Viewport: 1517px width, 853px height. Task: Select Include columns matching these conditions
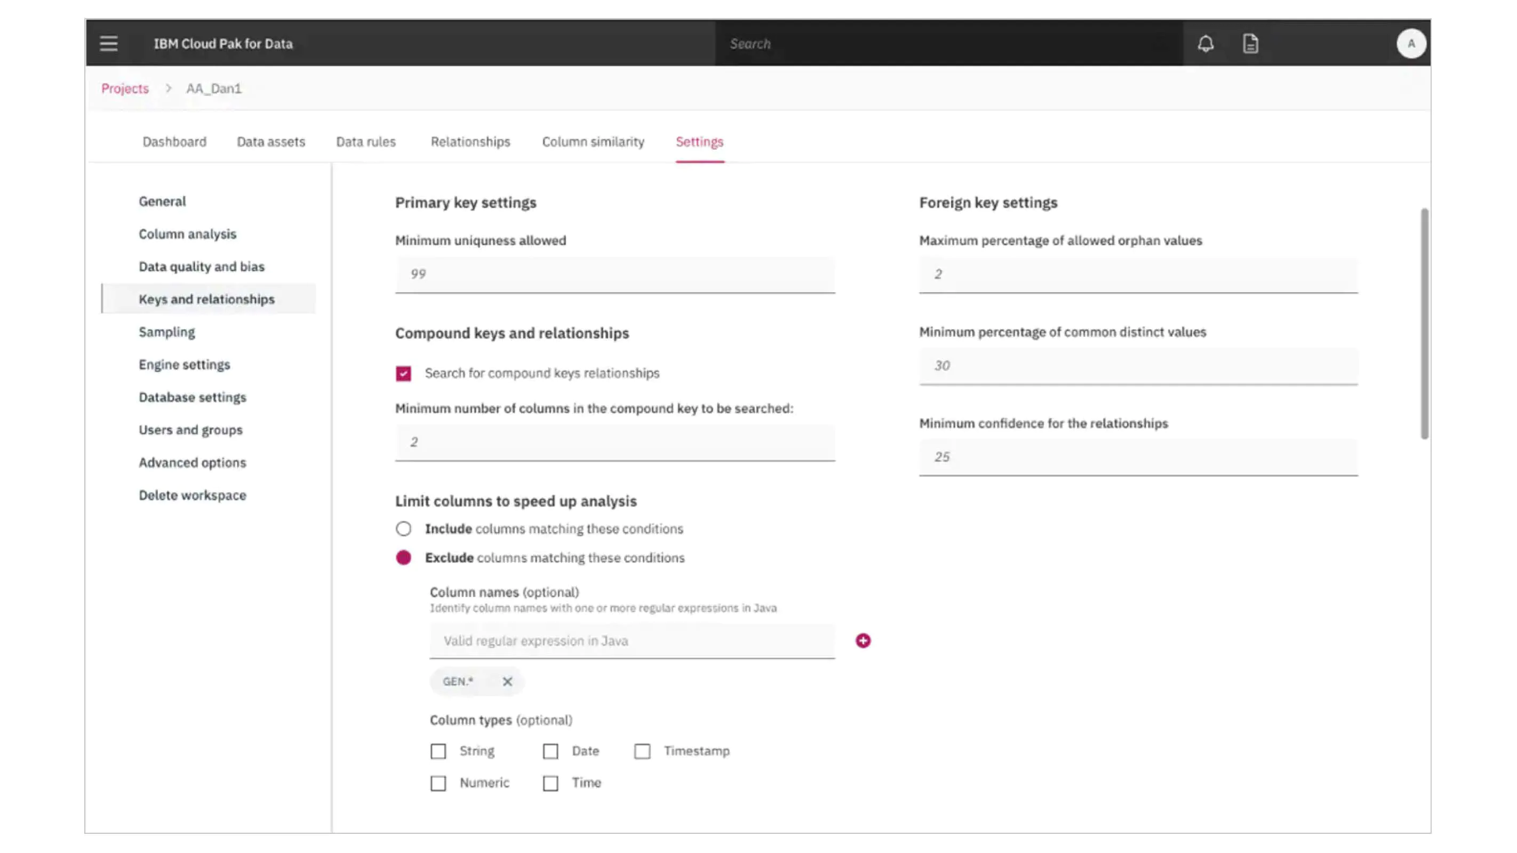click(403, 529)
